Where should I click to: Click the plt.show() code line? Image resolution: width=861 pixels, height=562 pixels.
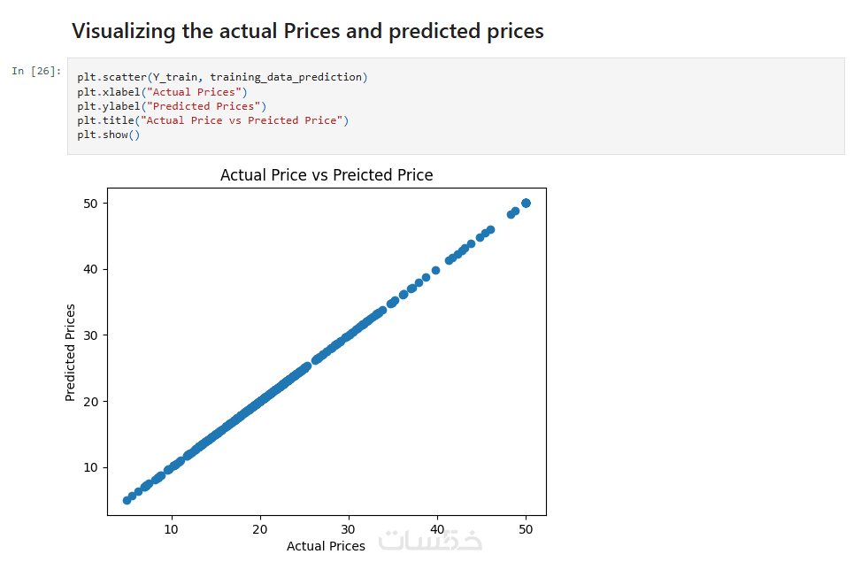pyautogui.click(x=108, y=135)
